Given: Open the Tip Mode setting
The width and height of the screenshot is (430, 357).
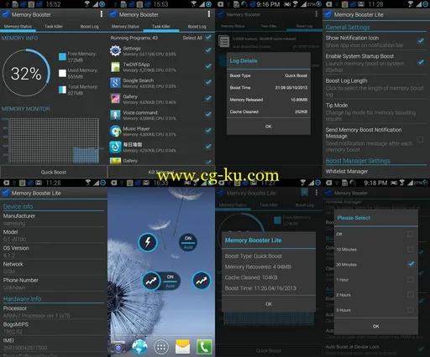Looking at the screenshot, I should 375,111.
